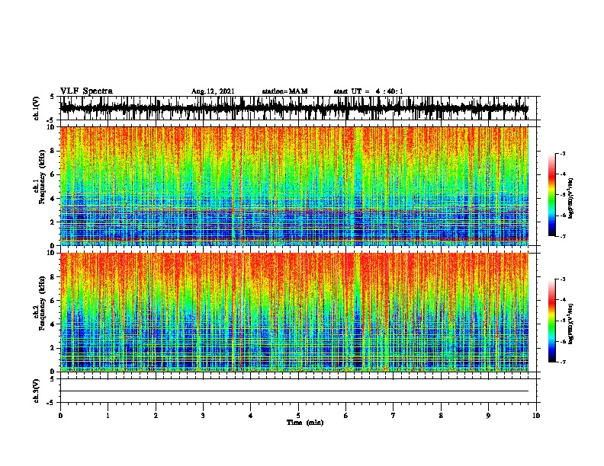Viewport: 604px width, 466px height.
Task: Click the "-3" label on ch.1 color bar
Action: 562,154
